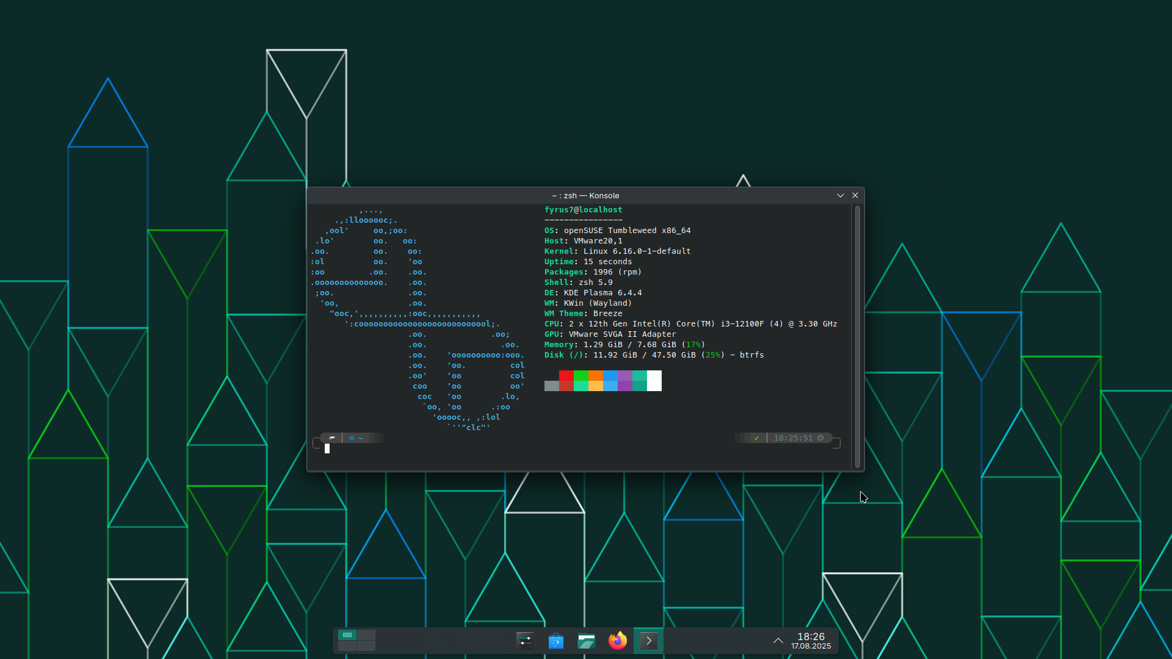Open the taskbar digital clock calendar
The width and height of the screenshot is (1172, 659).
pyautogui.click(x=811, y=641)
